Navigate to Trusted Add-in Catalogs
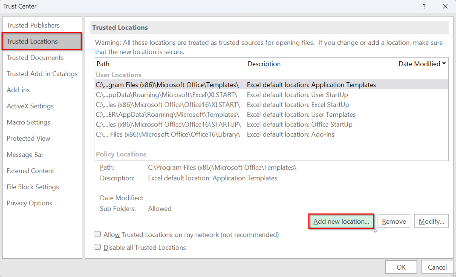Screen dimensions: 456x277 pos(42,74)
